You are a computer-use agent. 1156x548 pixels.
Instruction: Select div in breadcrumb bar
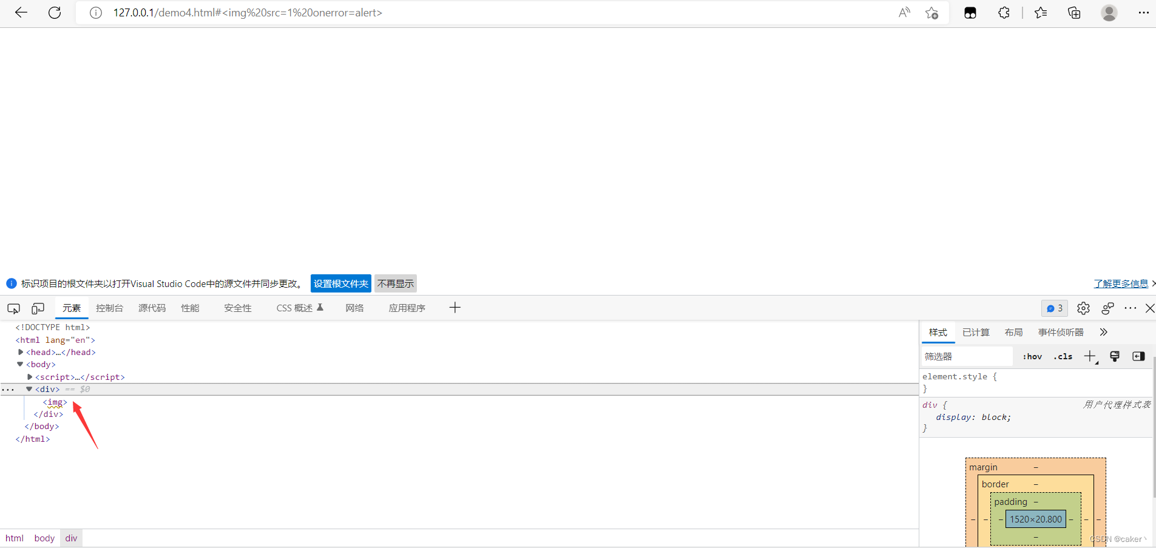point(72,538)
